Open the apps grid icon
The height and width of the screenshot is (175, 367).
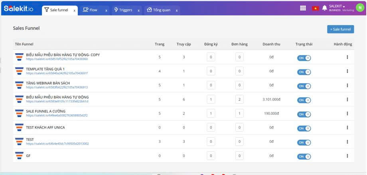pyautogui.click(x=303, y=8)
